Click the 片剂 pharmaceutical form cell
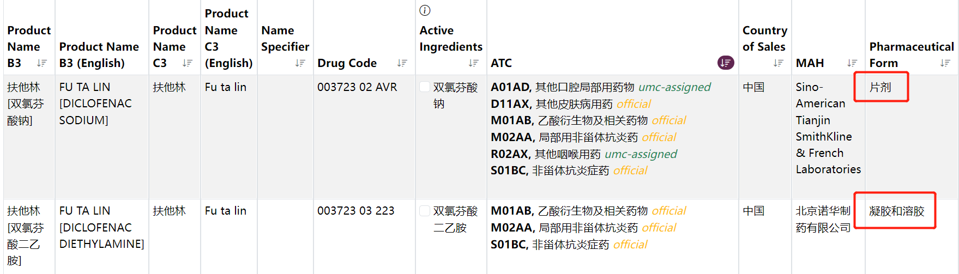Viewport: 959px width, 274px height. [880, 87]
